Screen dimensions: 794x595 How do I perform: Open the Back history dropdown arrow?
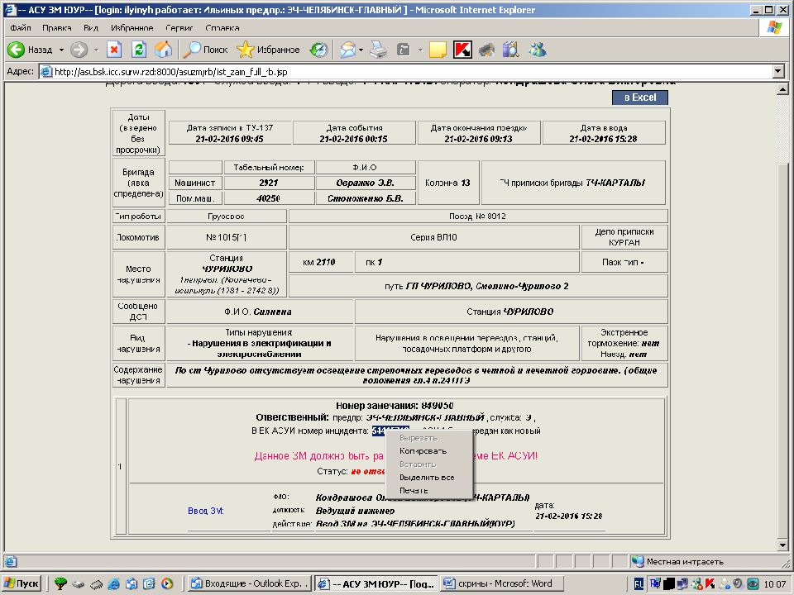click(61, 50)
